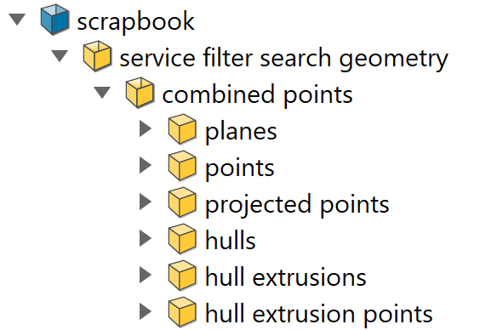Expand the planes node

146,128
